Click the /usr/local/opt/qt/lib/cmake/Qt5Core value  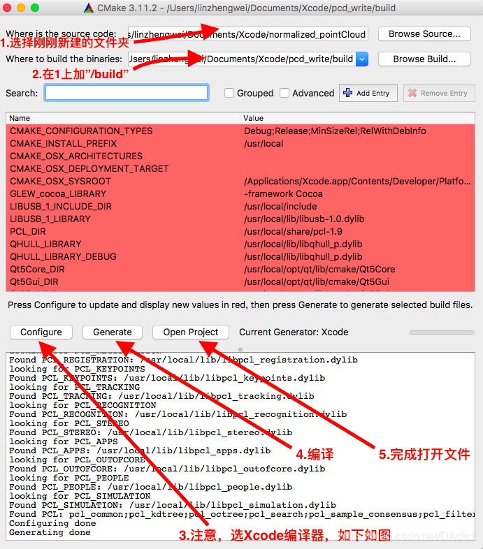pos(319,270)
